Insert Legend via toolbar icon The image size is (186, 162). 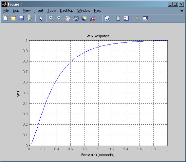click(126, 18)
